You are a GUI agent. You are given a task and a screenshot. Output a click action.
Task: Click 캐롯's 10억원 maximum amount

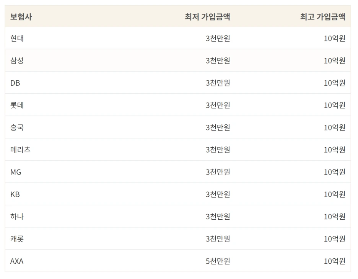click(334, 238)
